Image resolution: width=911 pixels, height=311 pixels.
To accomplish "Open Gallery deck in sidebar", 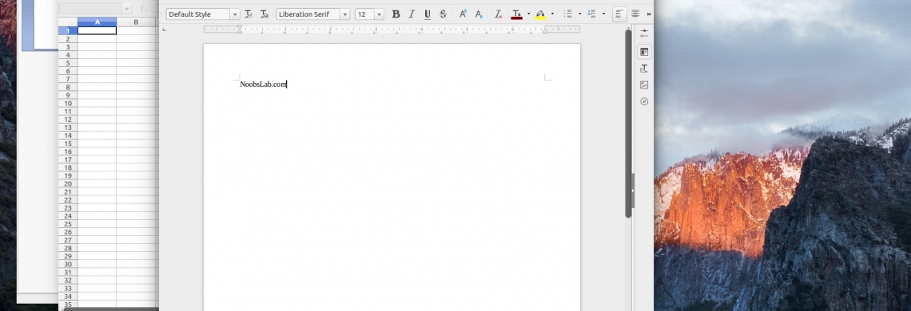I will [644, 85].
